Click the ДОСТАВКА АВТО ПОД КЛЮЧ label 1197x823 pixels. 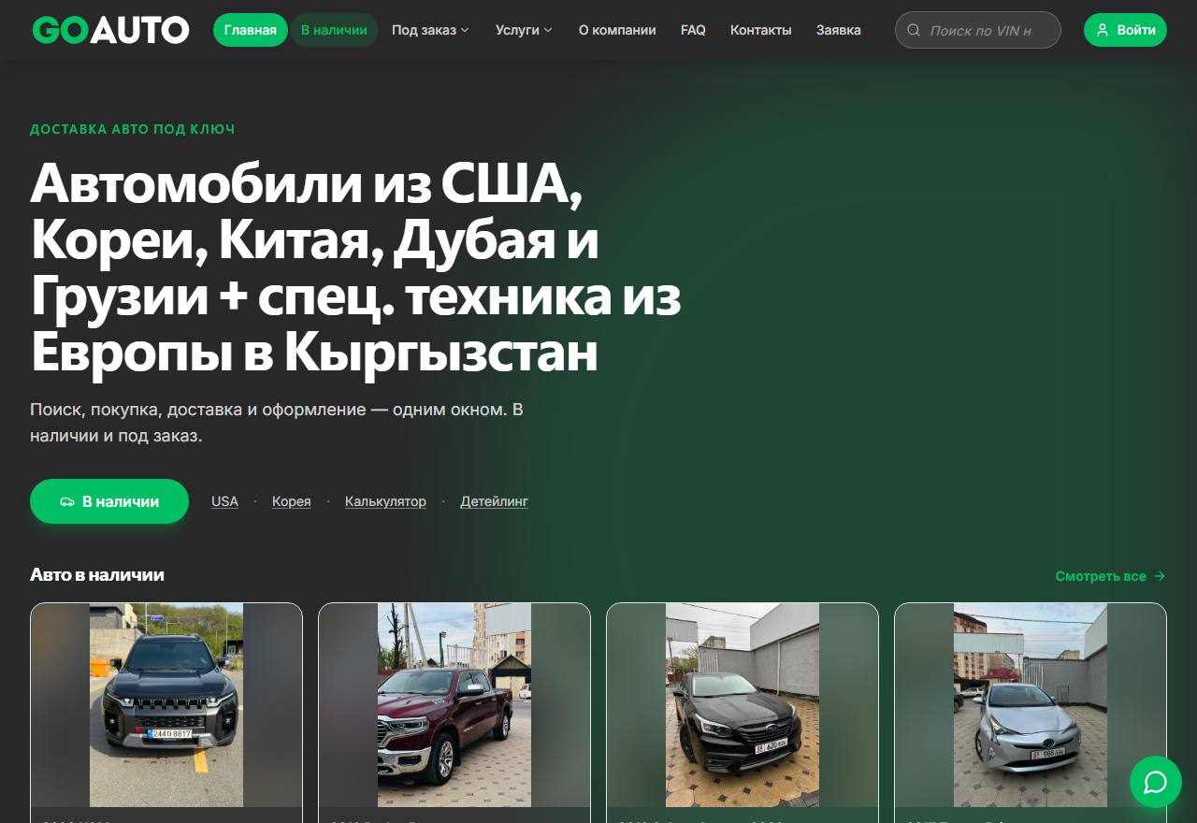[133, 129]
